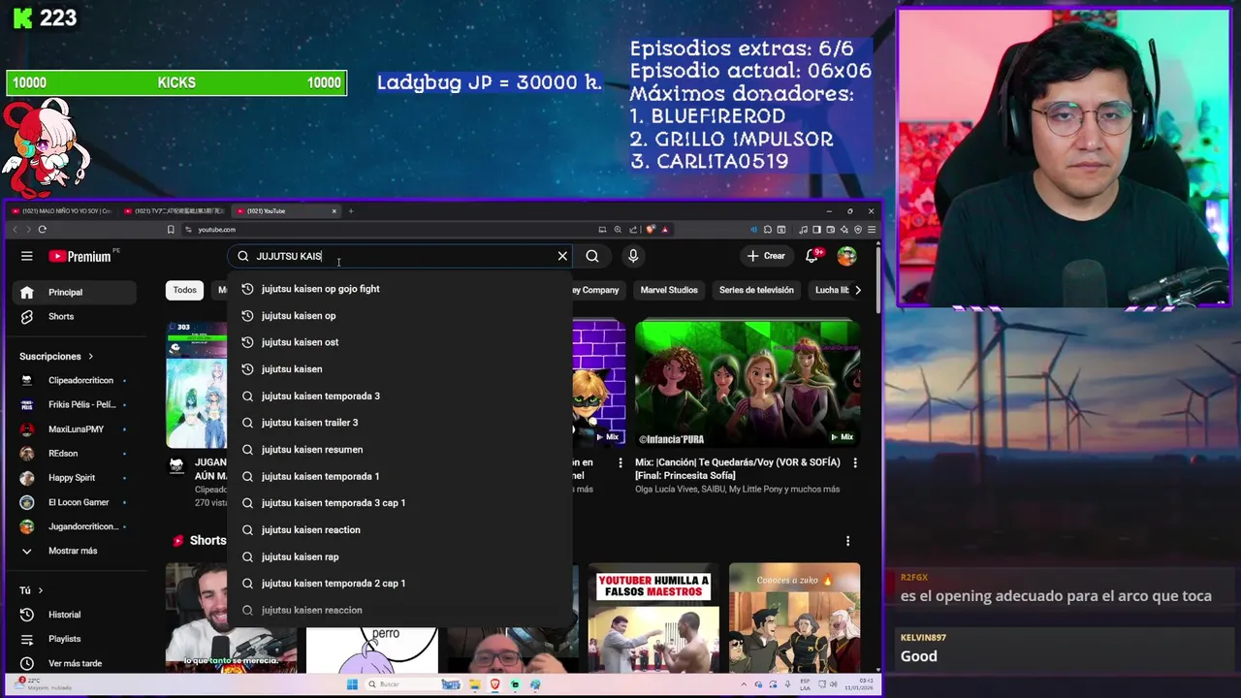Open Shorts shelf three-dot options
The image size is (1241, 698).
point(847,541)
